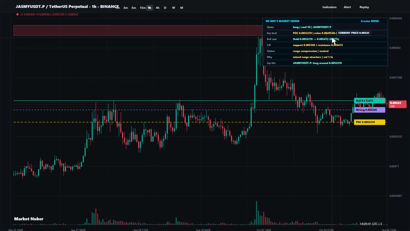This screenshot has width=410, height=231.
Task: Switch to the daily D timeframe
Action: click(165, 8)
